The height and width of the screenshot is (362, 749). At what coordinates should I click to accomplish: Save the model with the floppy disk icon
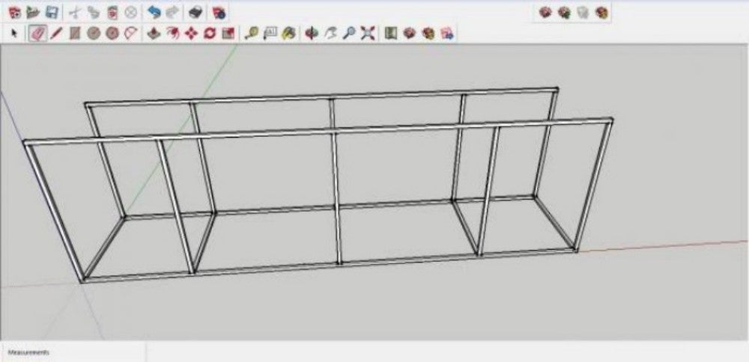52,13
